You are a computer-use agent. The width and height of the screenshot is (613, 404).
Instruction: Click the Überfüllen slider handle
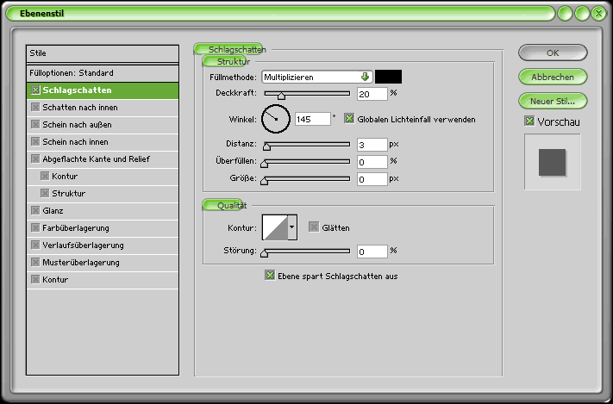[x=265, y=163]
